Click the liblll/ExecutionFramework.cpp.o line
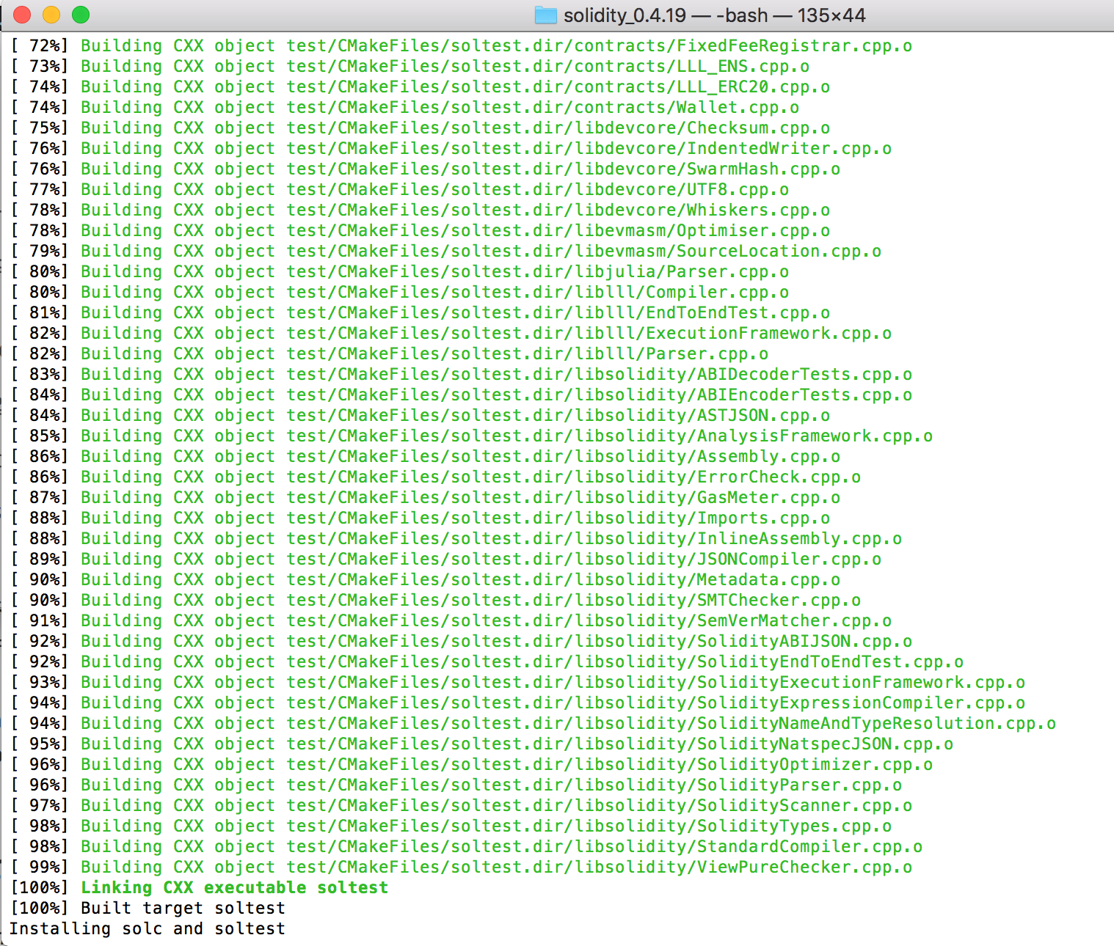The width and height of the screenshot is (1114, 946). 451,333
